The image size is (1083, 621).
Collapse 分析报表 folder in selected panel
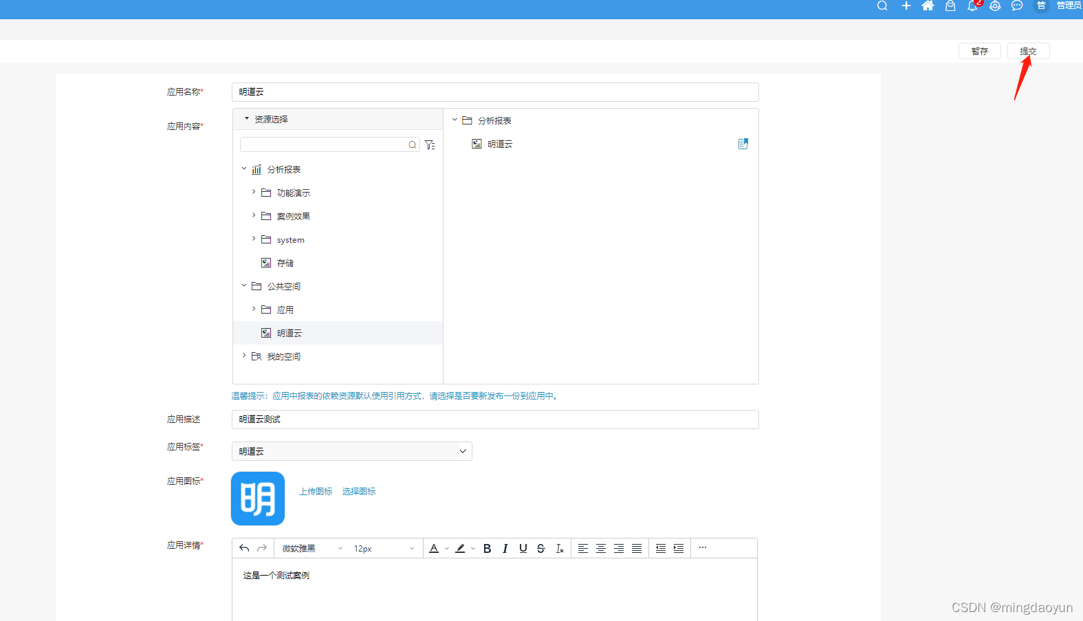(x=455, y=120)
